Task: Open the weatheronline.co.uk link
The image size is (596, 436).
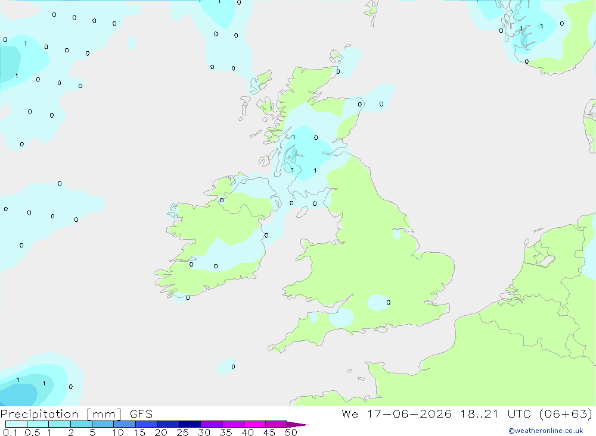Action: (546, 431)
